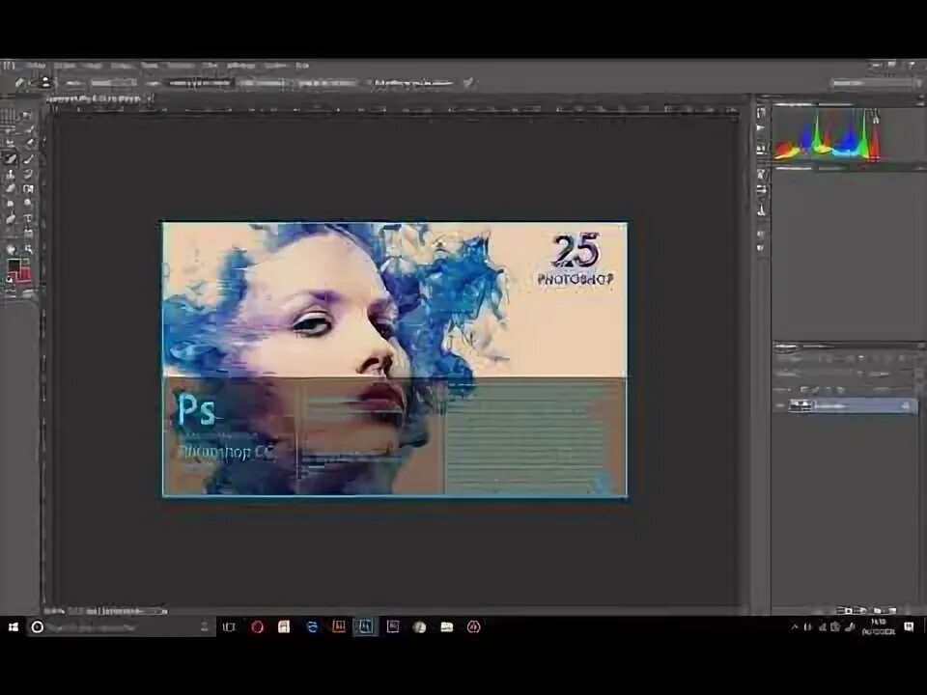This screenshot has width=927, height=695.
Task: Select the Brush tool
Action: 28,158
